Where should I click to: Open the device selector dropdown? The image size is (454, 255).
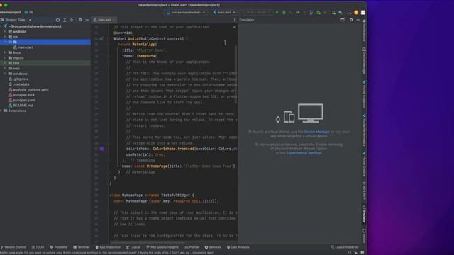186,13
